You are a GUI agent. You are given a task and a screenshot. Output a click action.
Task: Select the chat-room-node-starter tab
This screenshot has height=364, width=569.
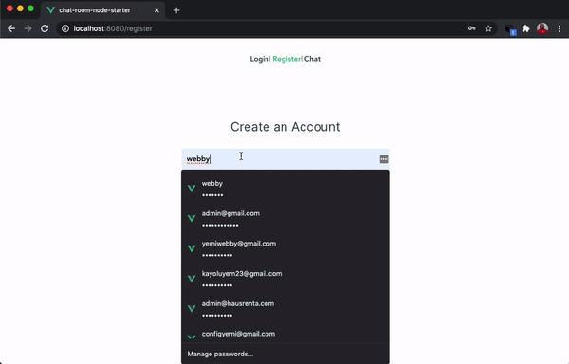pyautogui.click(x=103, y=10)
